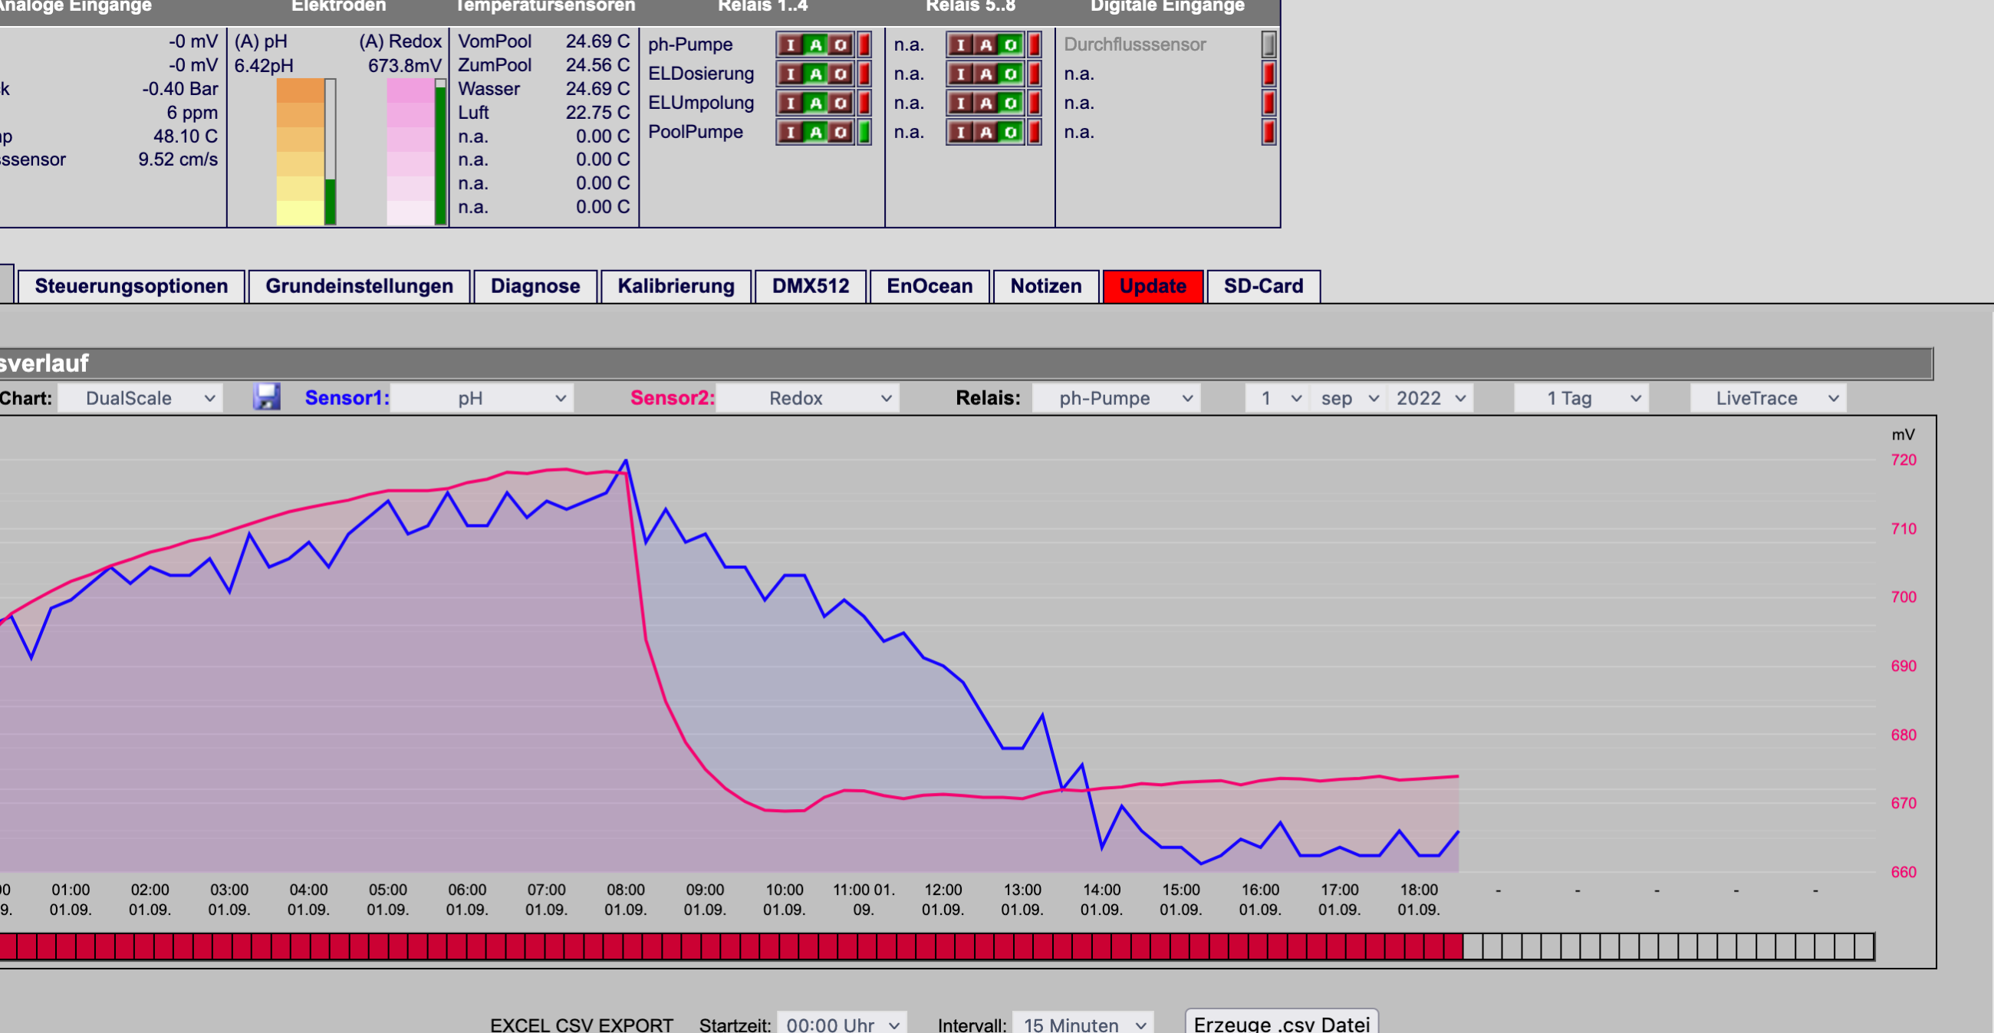Switch to the EnOcean tab
The width and height of the screenshot is (1994, 1033).
point(930,286)
